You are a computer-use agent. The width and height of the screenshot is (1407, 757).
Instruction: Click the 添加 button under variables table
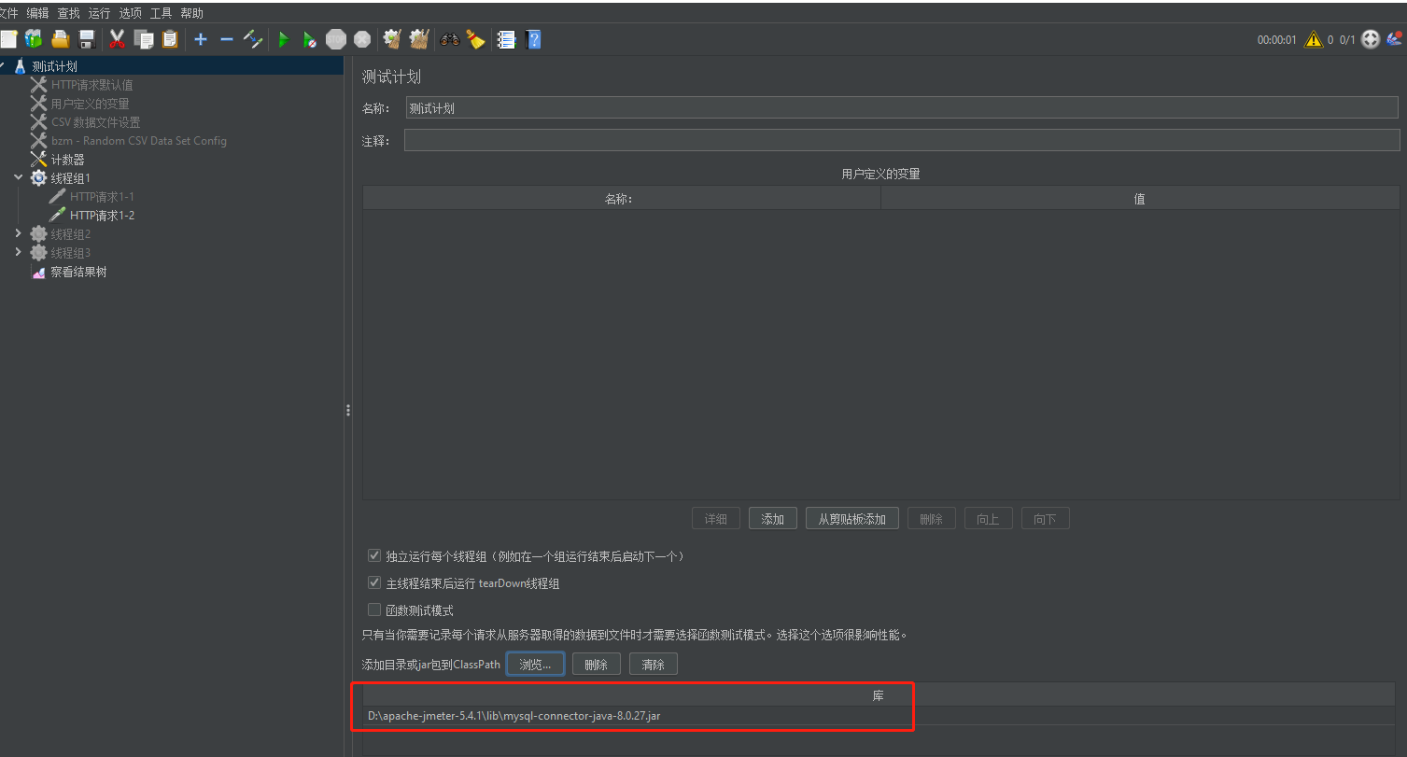click(773, 519)
